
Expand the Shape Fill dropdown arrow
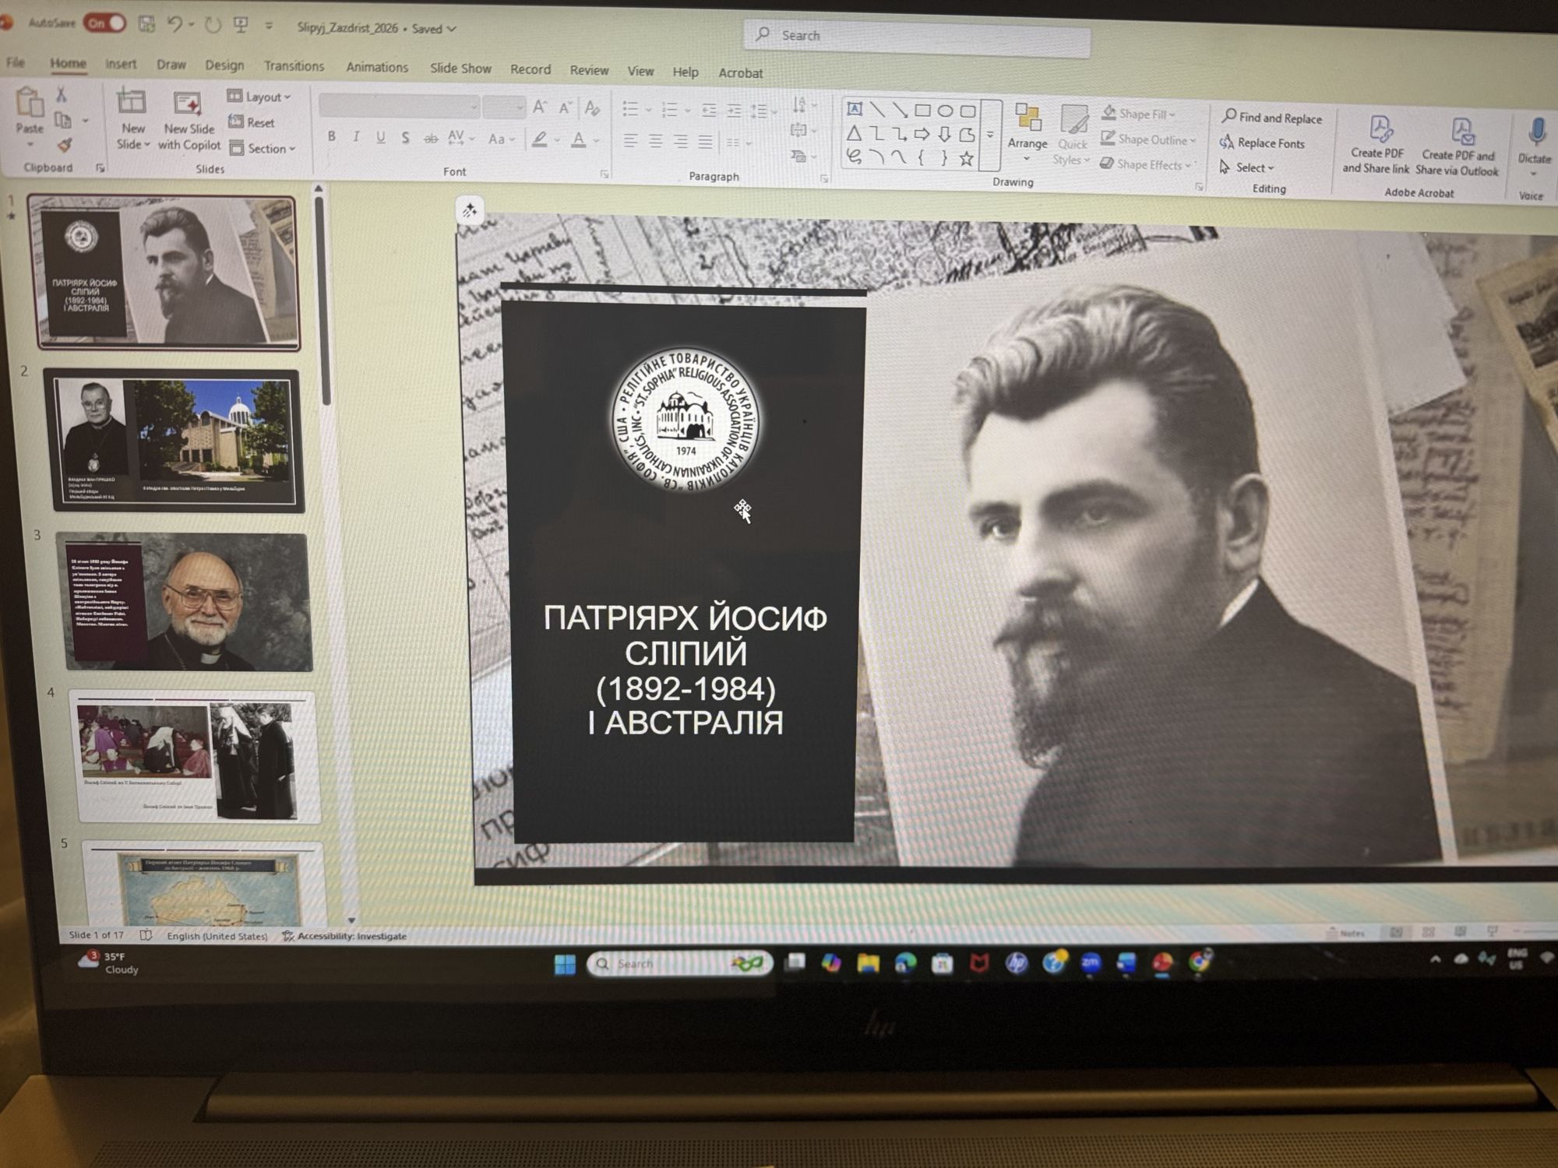pos(1172,114)
